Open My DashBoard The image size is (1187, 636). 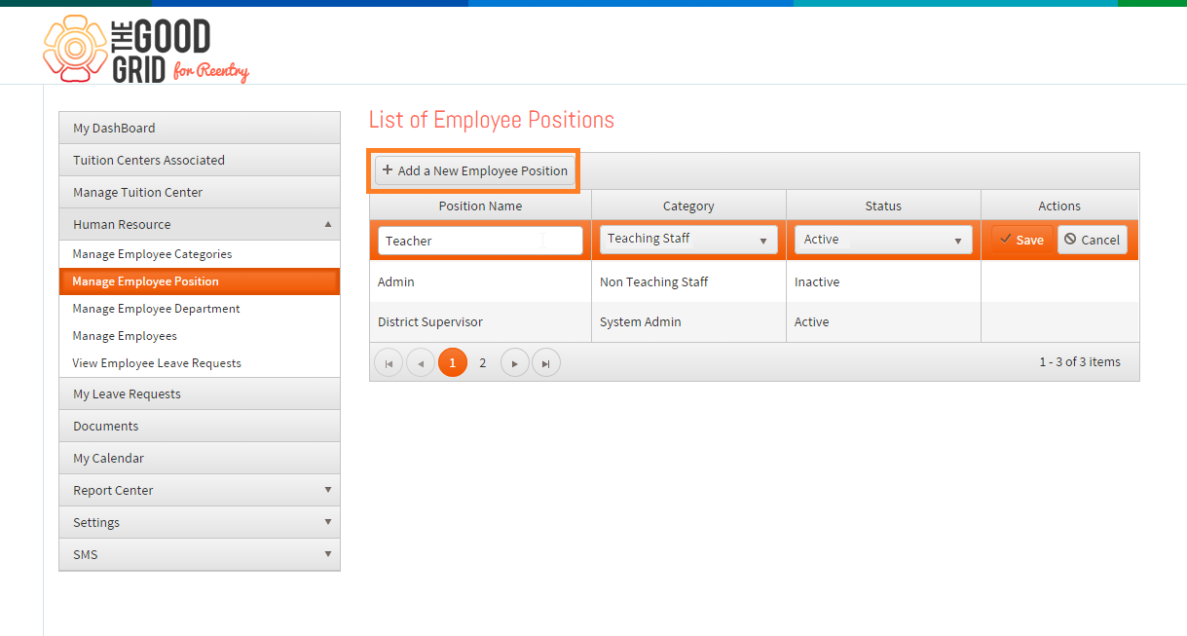(x=200, y=128)
